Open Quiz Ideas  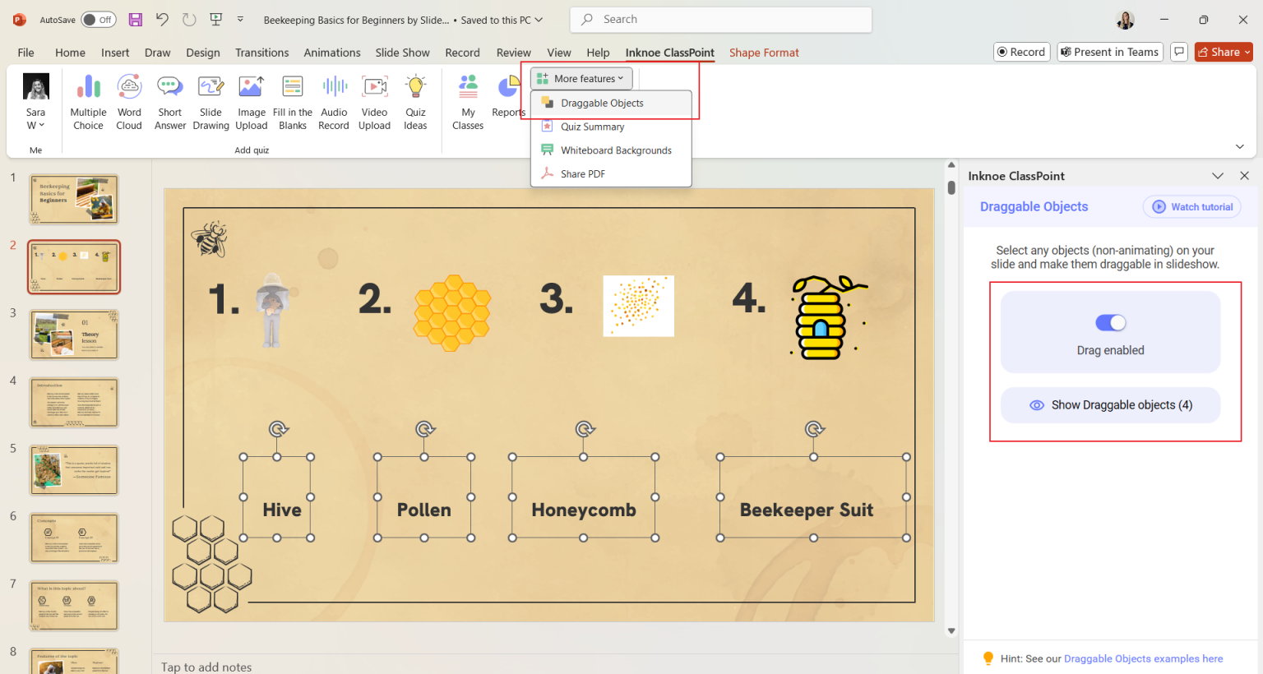(415, 100)
